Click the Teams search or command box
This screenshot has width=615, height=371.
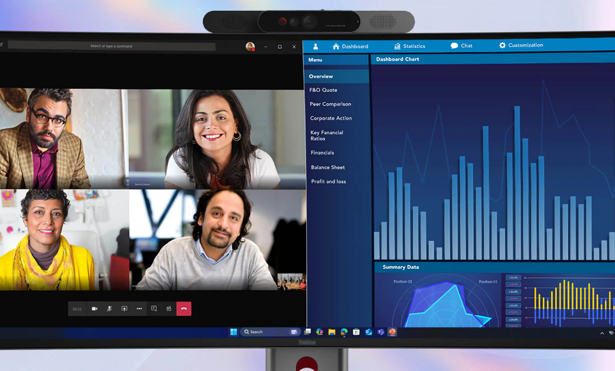(x=111, y=46)
